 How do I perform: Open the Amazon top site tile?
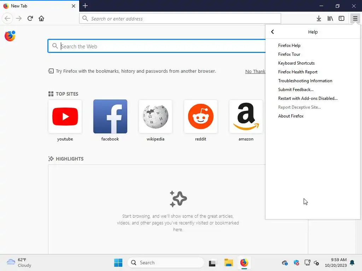click(246, 116)
